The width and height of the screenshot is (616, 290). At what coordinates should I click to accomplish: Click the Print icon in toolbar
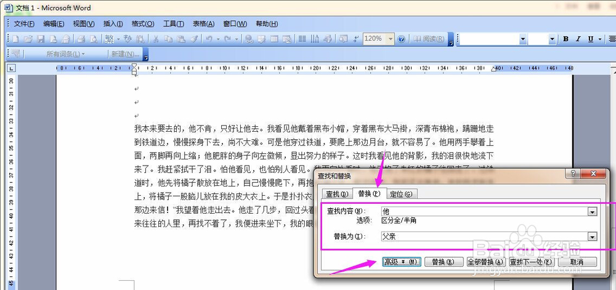pos(81,39)
